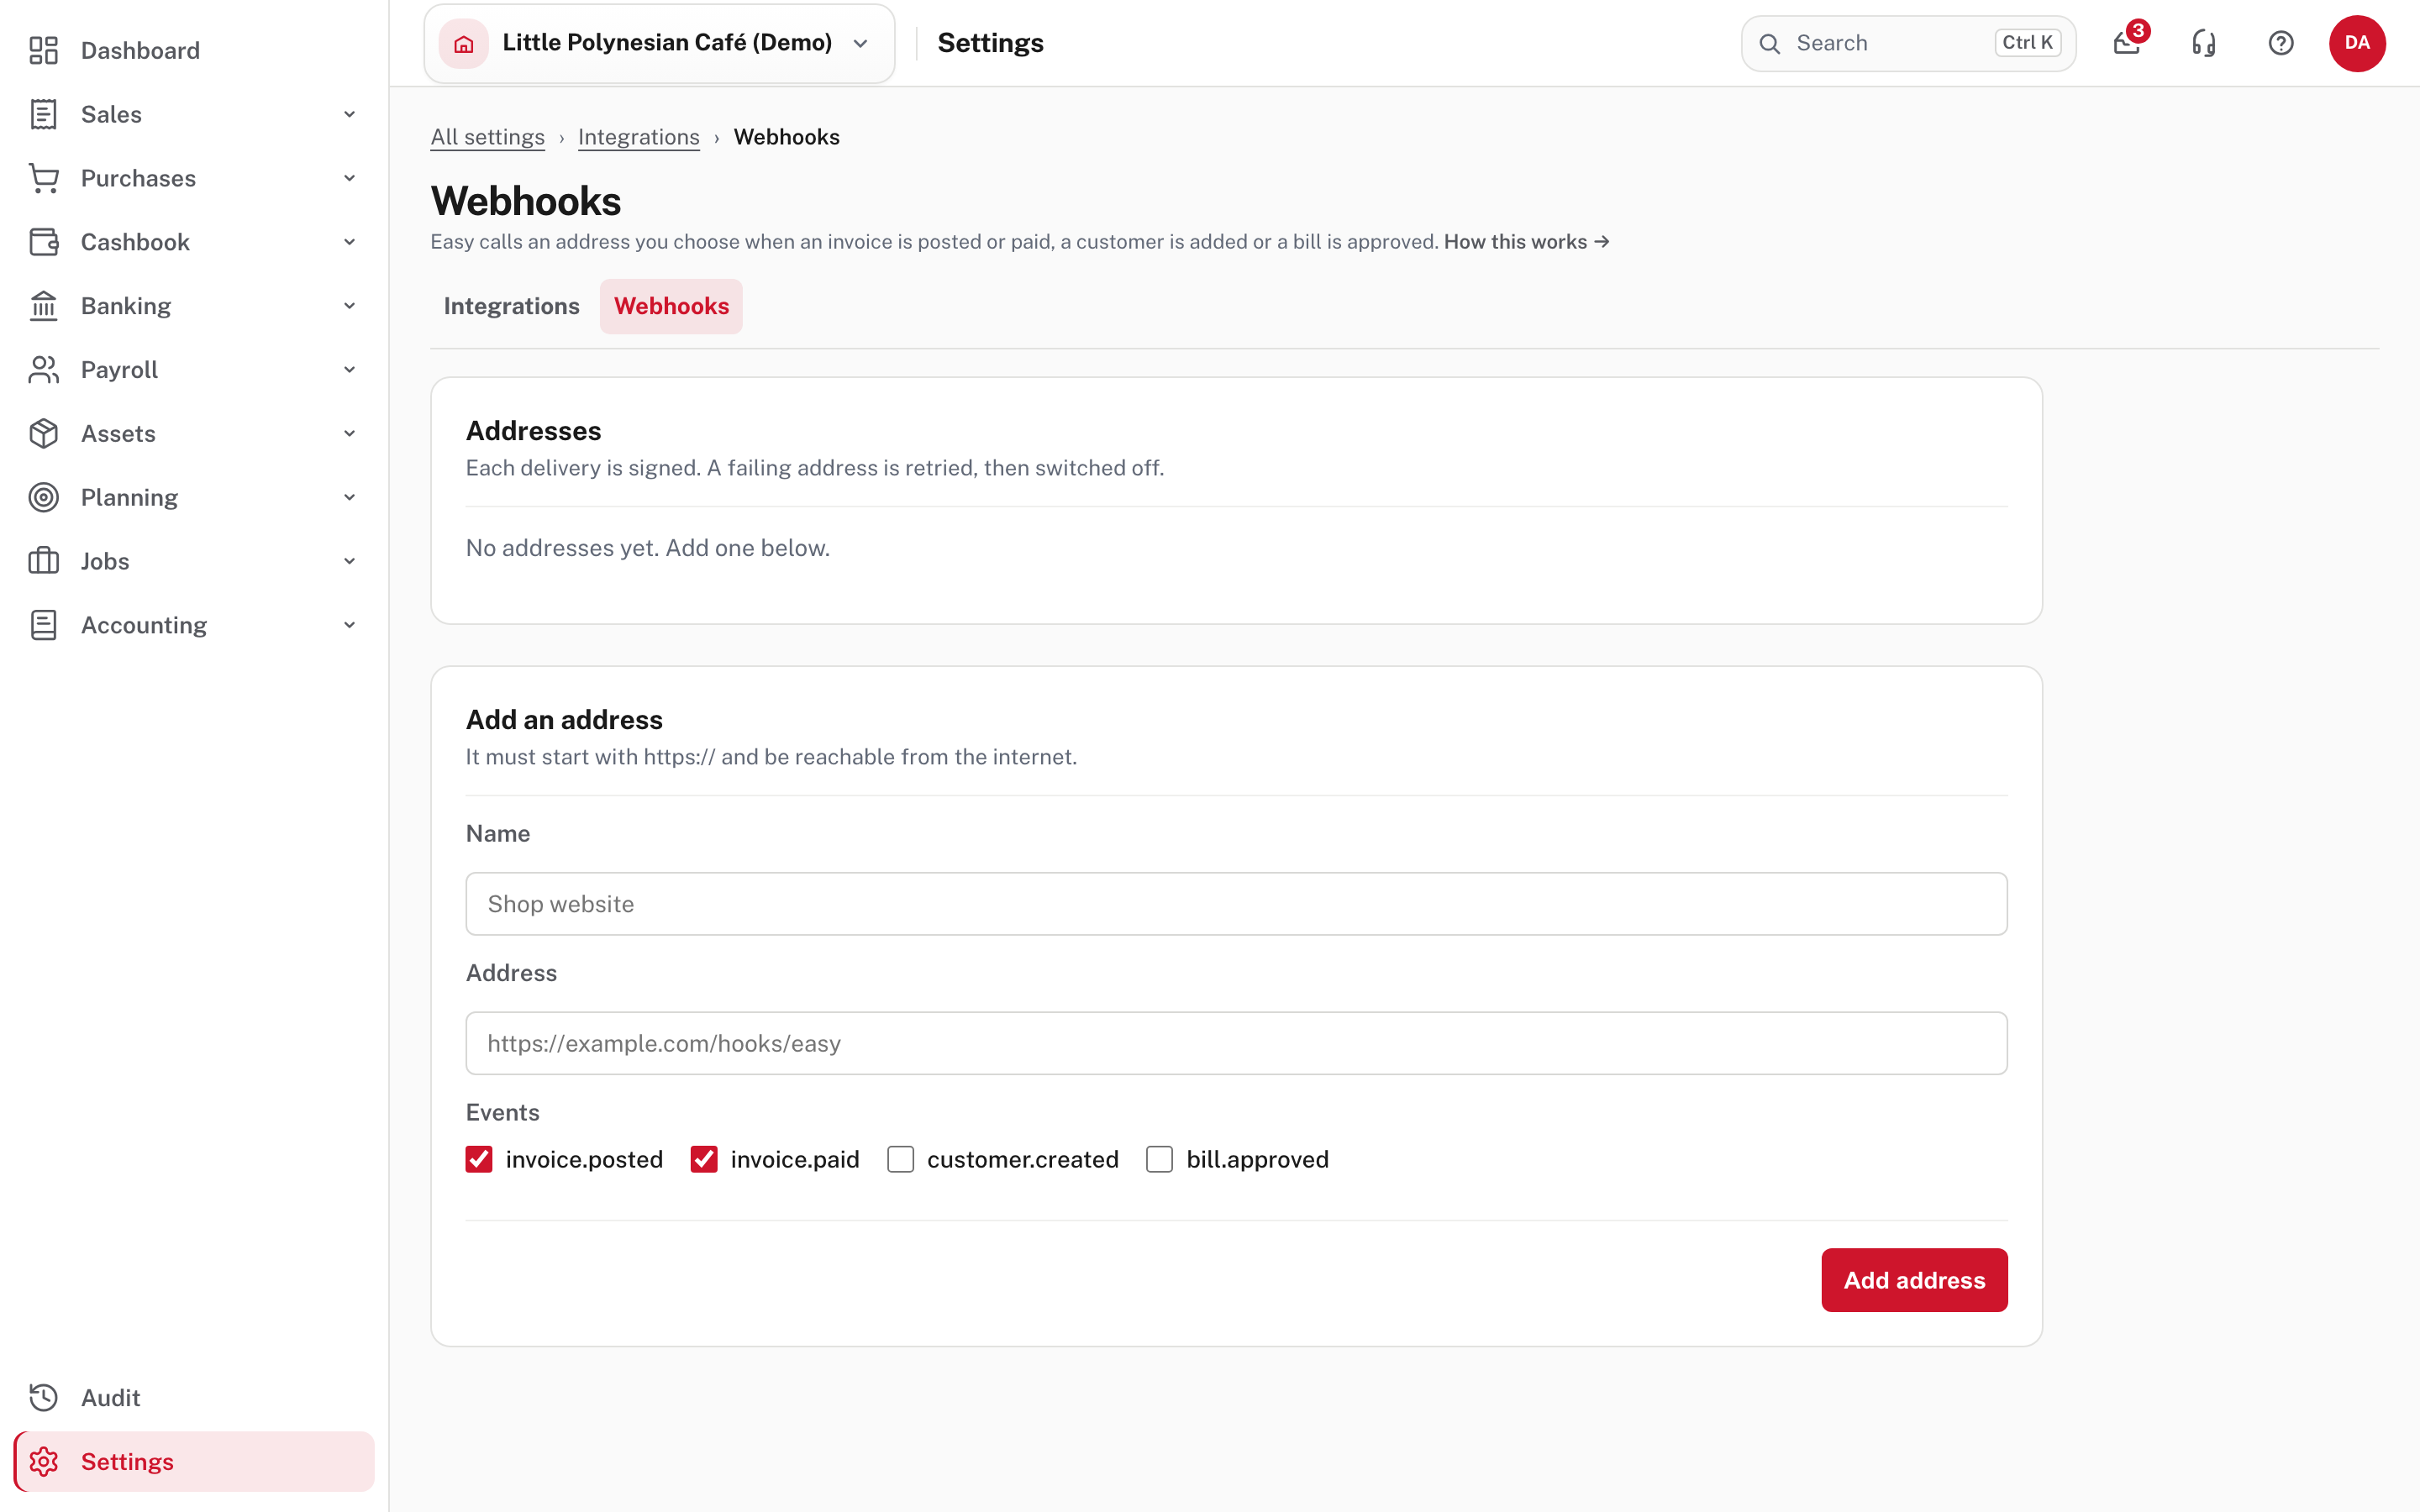Click the Settings gear icon
2420x1512 pixels.
43,1461
